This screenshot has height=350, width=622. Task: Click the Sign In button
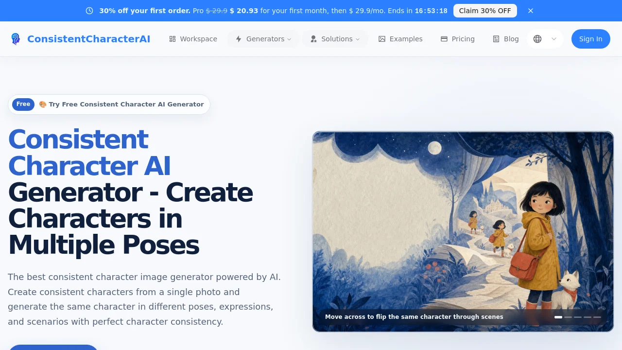point(591,39)
